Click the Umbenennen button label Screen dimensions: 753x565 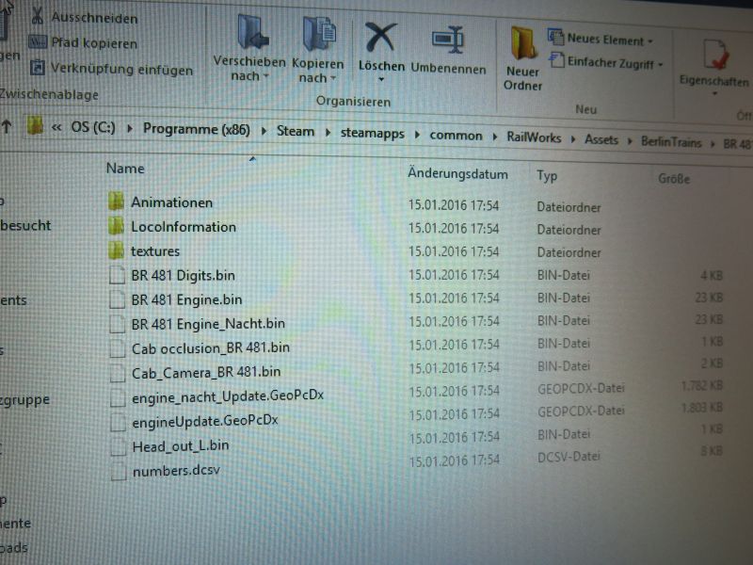point(449,68)
